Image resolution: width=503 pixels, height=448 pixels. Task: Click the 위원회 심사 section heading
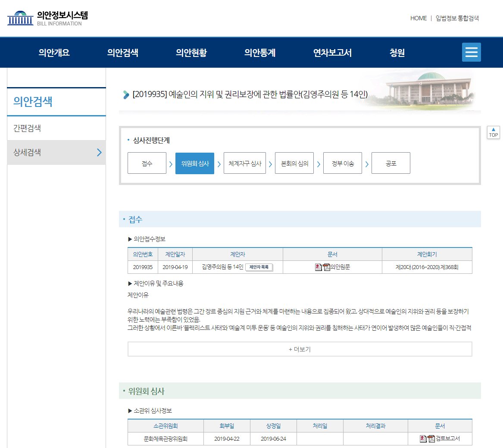point(146,391)
